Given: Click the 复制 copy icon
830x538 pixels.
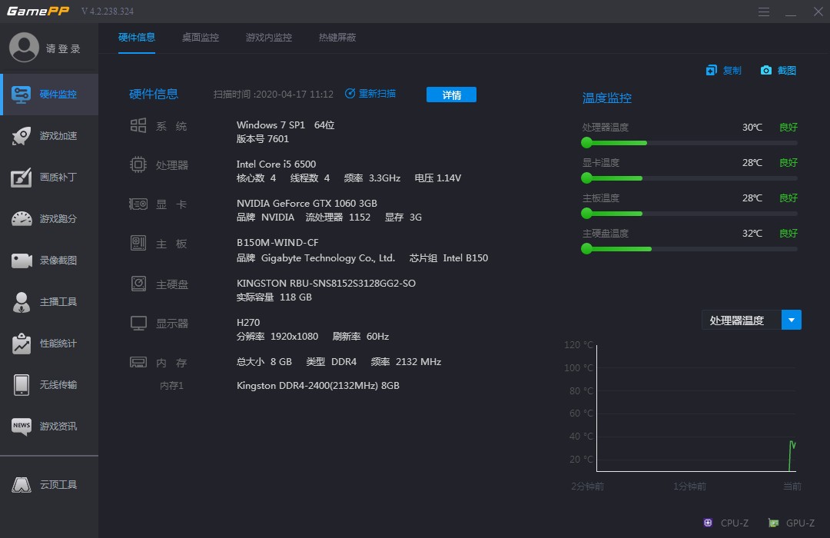Looking at the screenshot, I should click(712, 71).
